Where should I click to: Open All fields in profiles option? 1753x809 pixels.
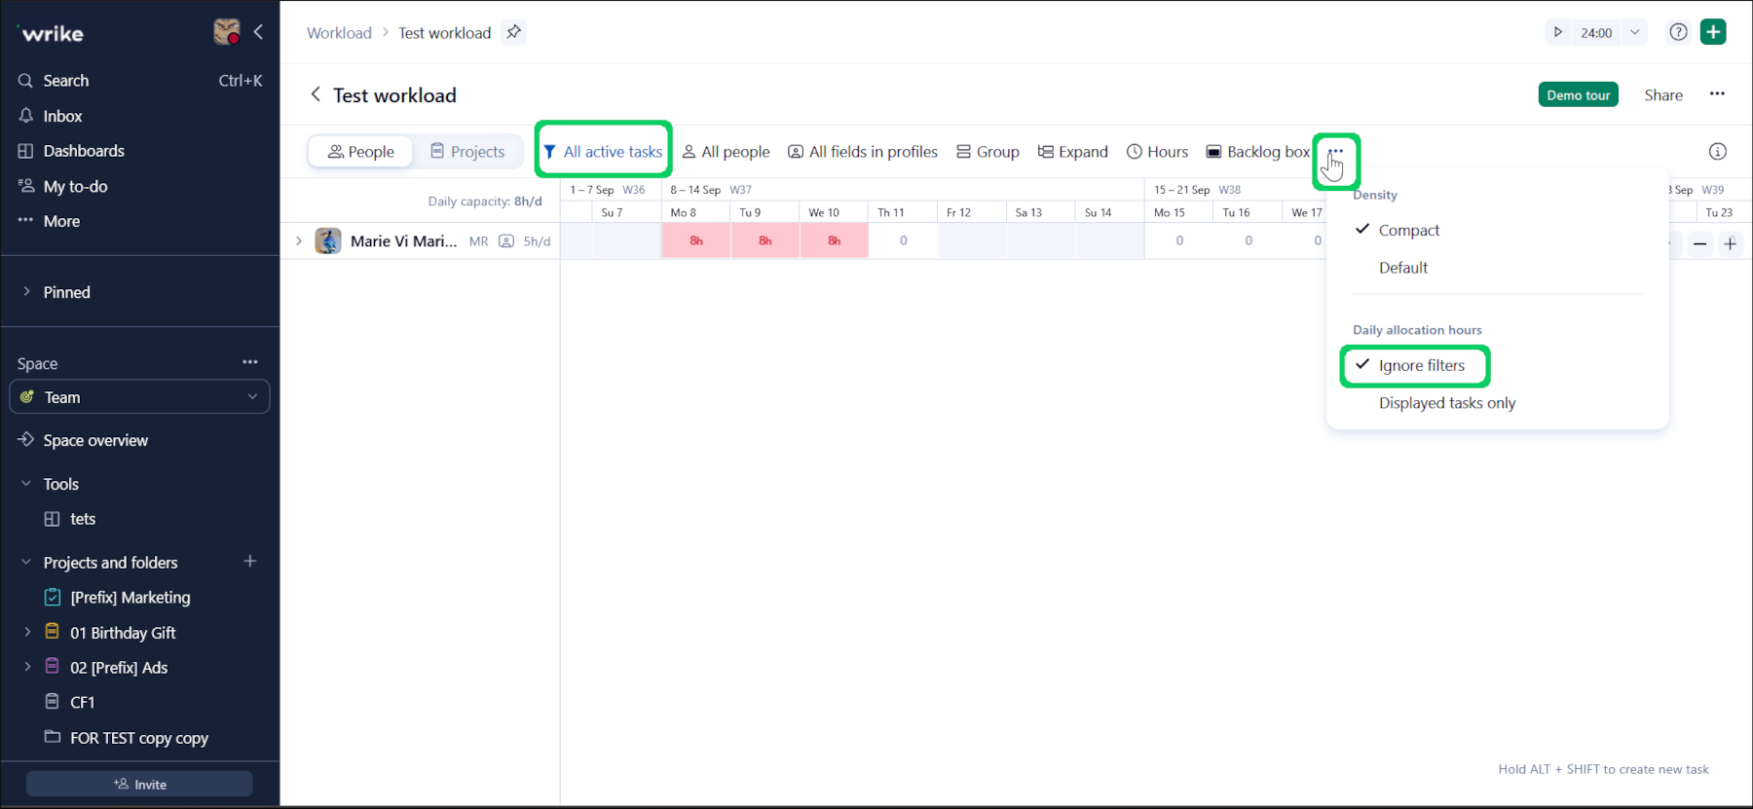coord(863,152)
